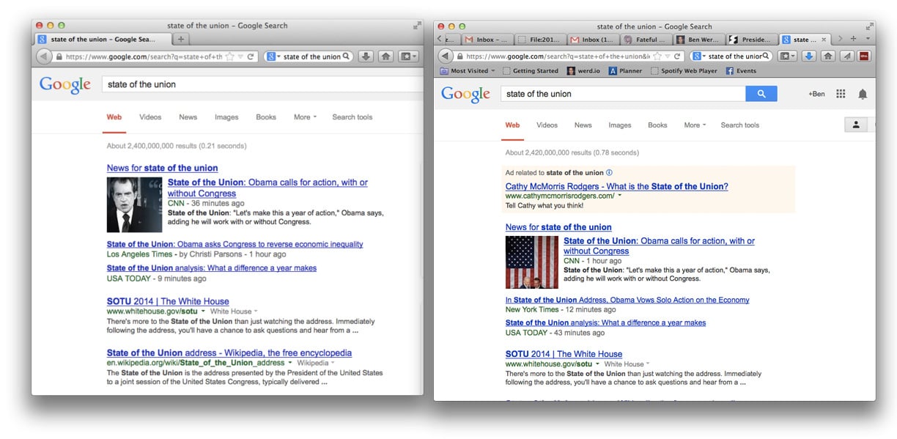Switch to the 'File:201...' browser tab
This screenshot has height=439, width=897.
coord(541,40)
